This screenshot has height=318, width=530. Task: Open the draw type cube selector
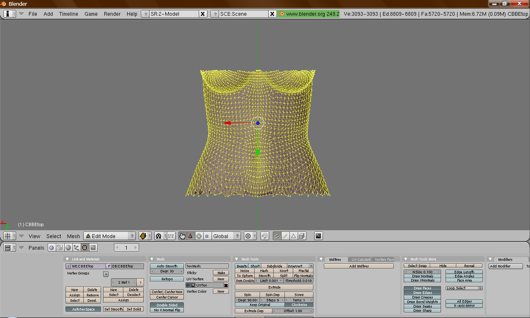(145, 236)
